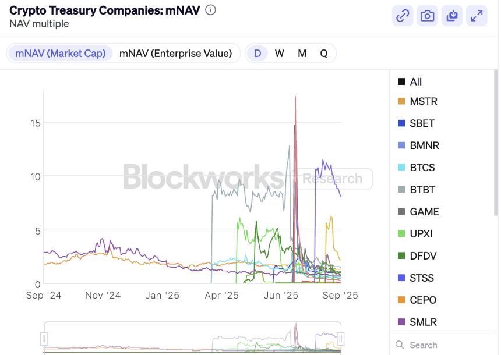The width and height of the screenshot is (501, 355).
Task: Select the weekly W interval
Action: tap(280, 54)
